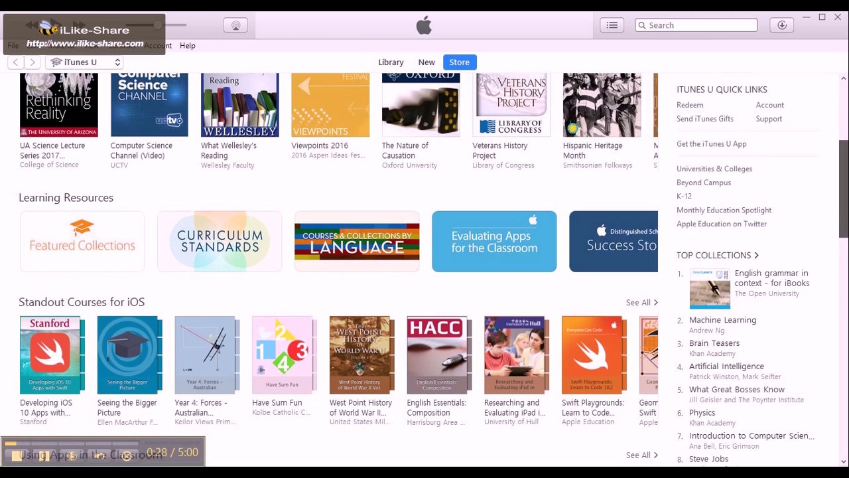Open the Beyond Campus link
This screenshot has height=478, width=849.
click(704, 183)
